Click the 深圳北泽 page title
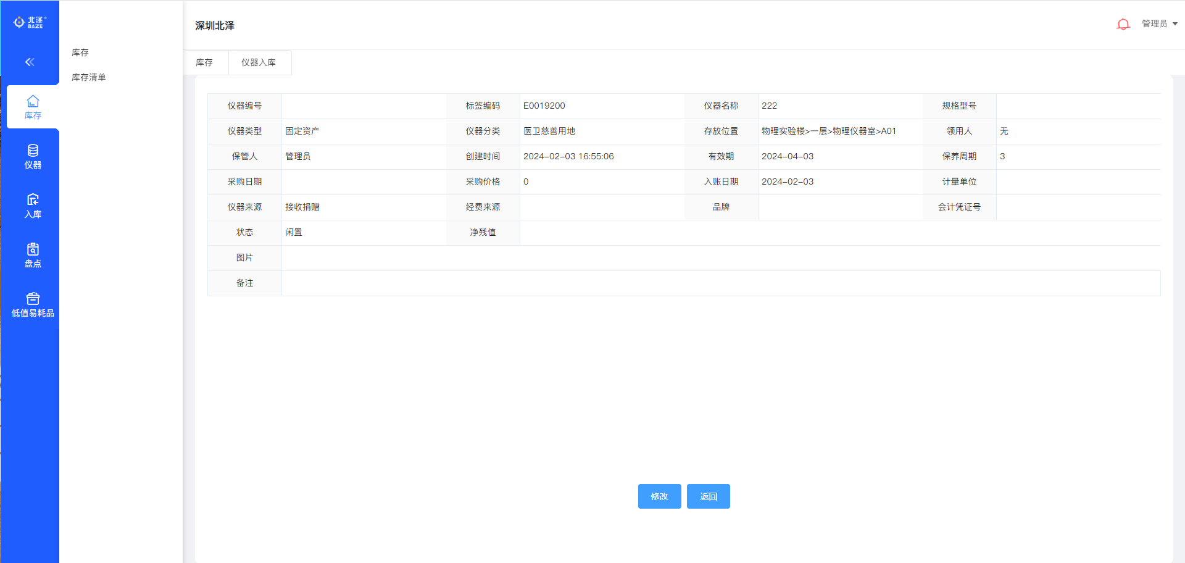Viewport: 1185px width, 563px height. coord(215,25)
